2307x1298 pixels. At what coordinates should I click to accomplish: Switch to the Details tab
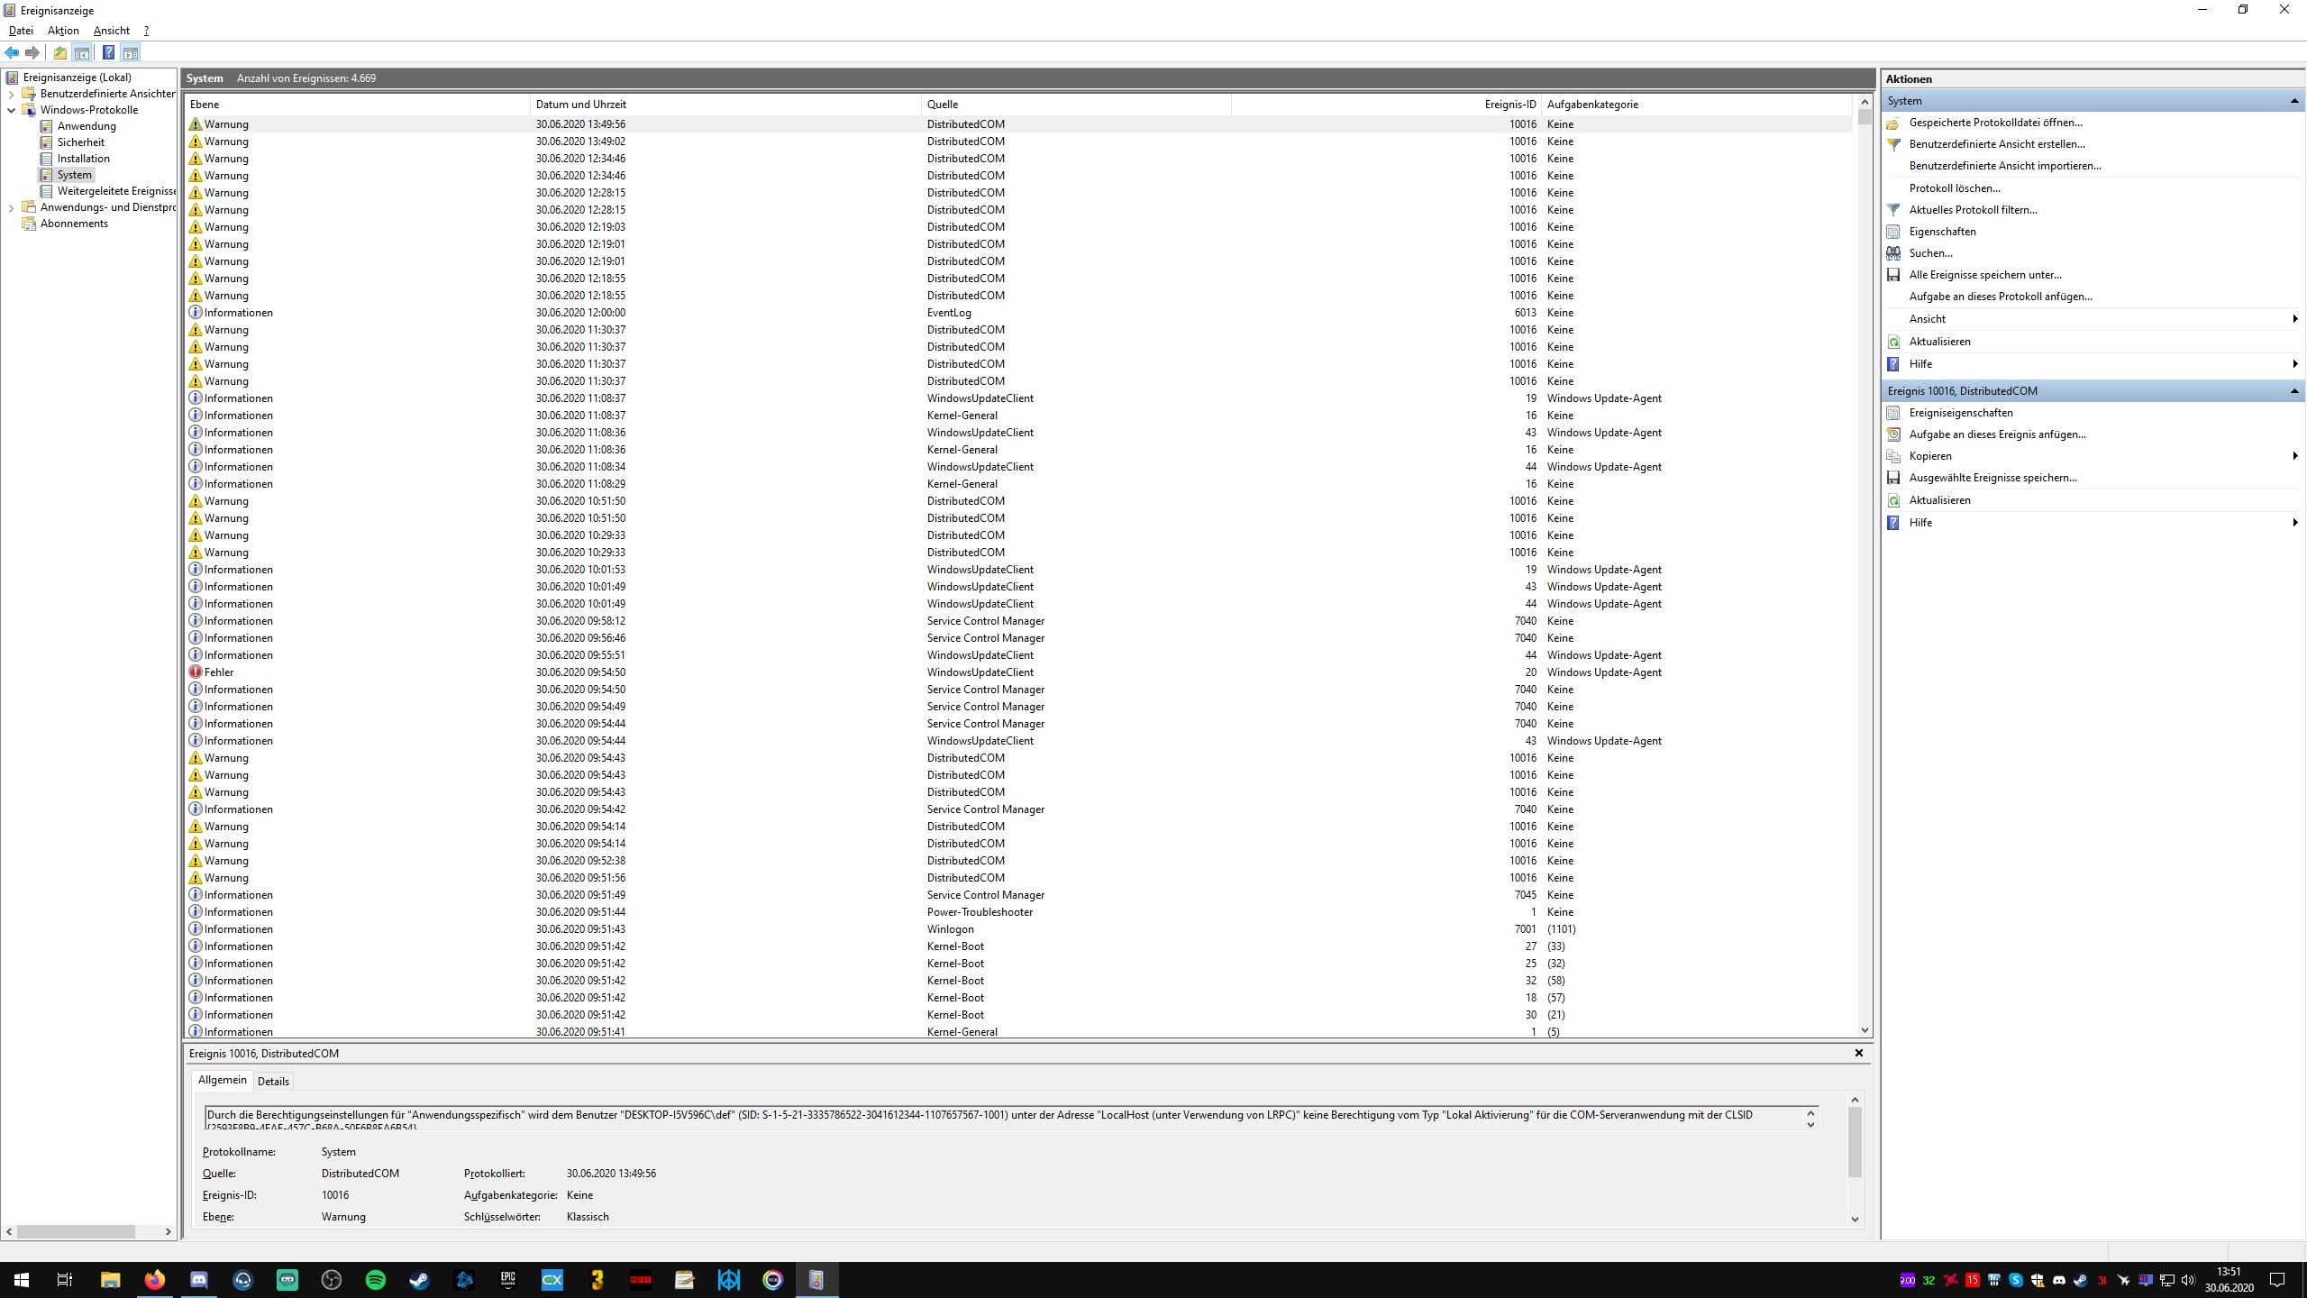(x=273, y=1082)
